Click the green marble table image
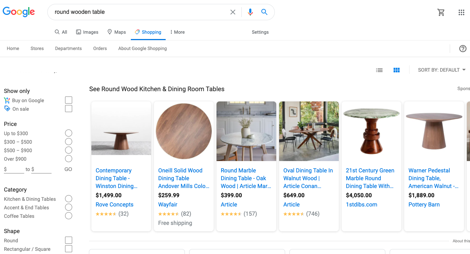Screen dimensions: 470x254 pos(372,131)
